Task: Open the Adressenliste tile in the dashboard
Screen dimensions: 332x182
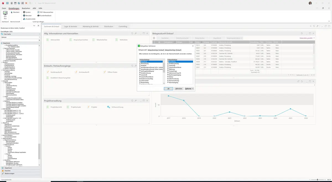Action: click(53, 40)
